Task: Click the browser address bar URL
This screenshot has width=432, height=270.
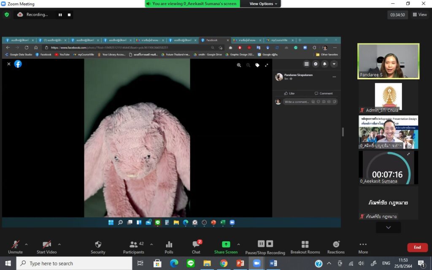Action: 109,48
